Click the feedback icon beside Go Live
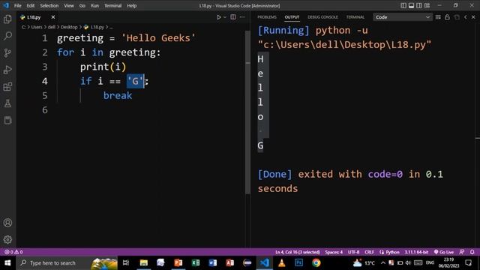The height and width of the screenshot is (270, 480). point(462,252)
